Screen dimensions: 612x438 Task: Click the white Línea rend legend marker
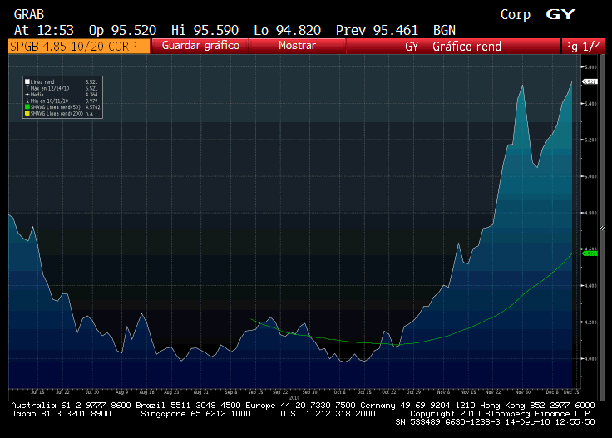[27, 81]
